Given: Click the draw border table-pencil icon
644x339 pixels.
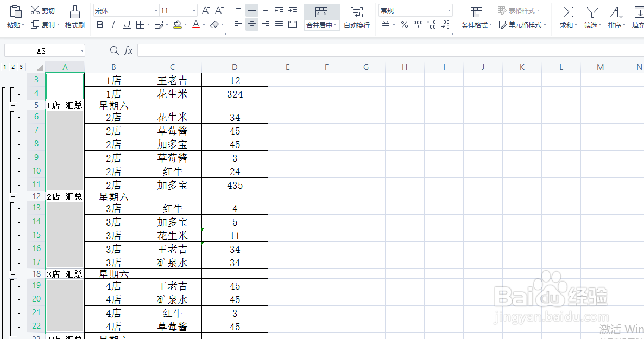Looking at the screenshot, I should click(x=159, y=24).
